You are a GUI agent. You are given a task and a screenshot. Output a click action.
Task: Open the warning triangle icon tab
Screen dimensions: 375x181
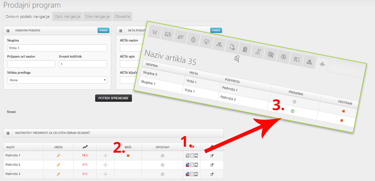coord(309,62)
